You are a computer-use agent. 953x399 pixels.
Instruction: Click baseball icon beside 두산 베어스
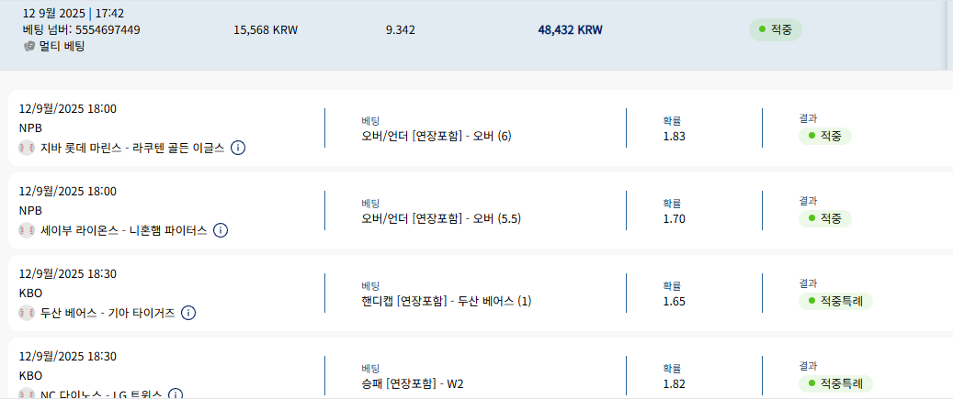27,313
